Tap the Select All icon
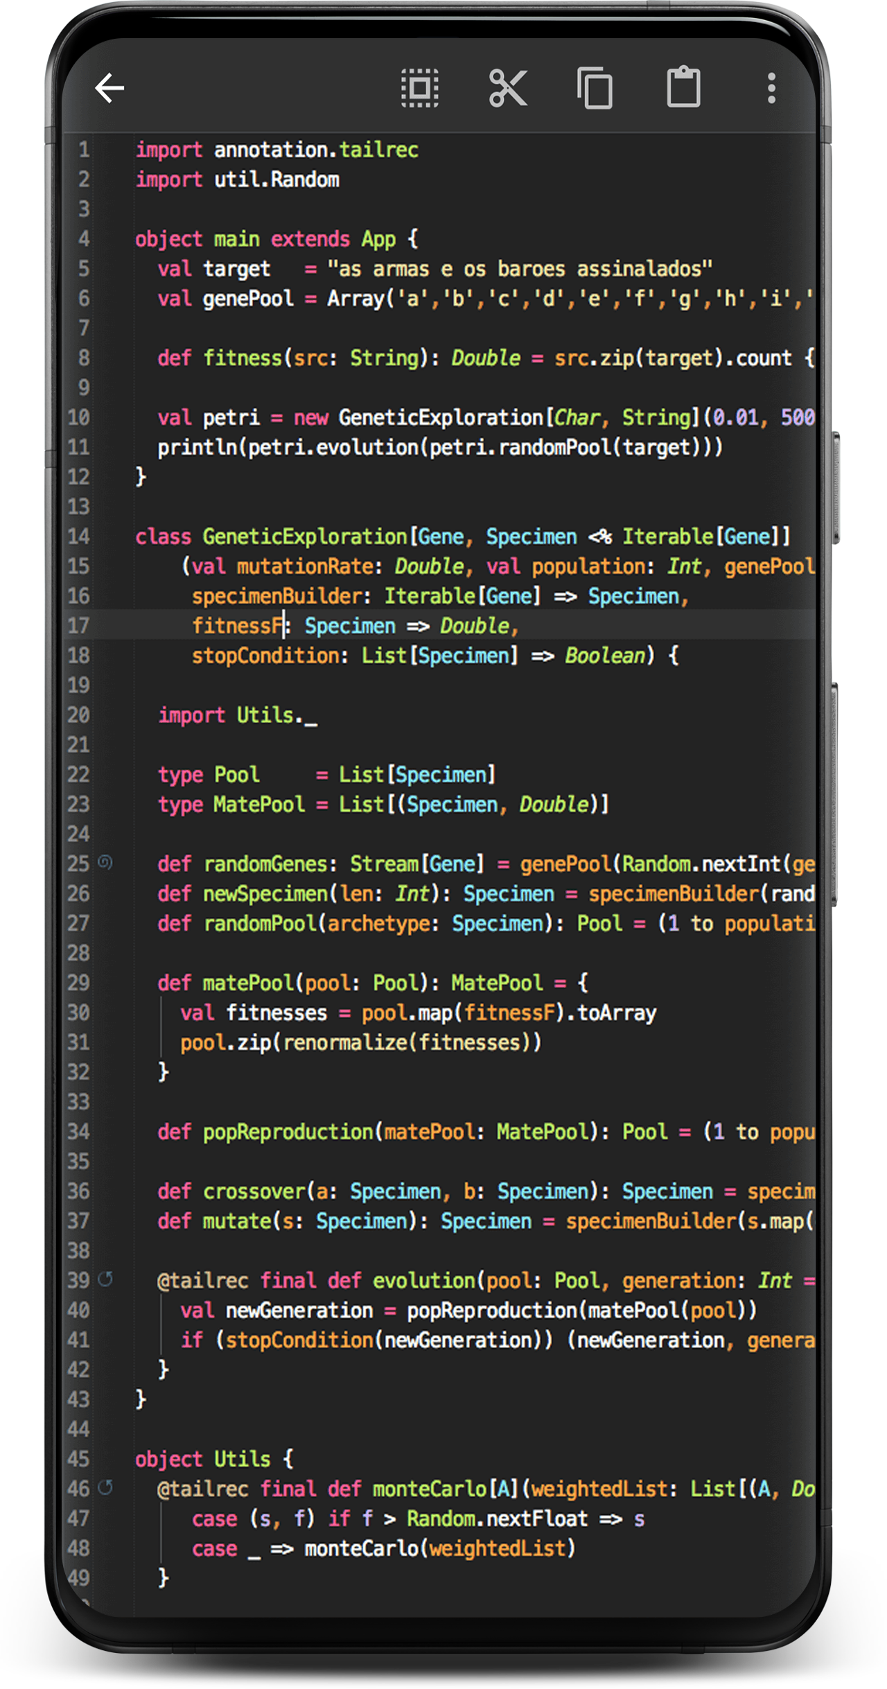This screenshot has width=887, height=1689. [x=420, y=88]
